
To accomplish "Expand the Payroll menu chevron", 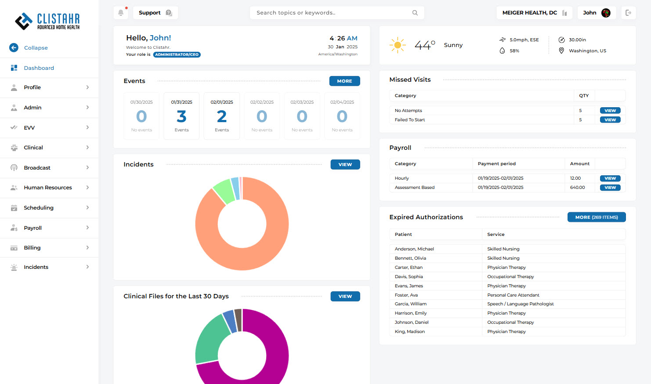I will click(87, 228).
